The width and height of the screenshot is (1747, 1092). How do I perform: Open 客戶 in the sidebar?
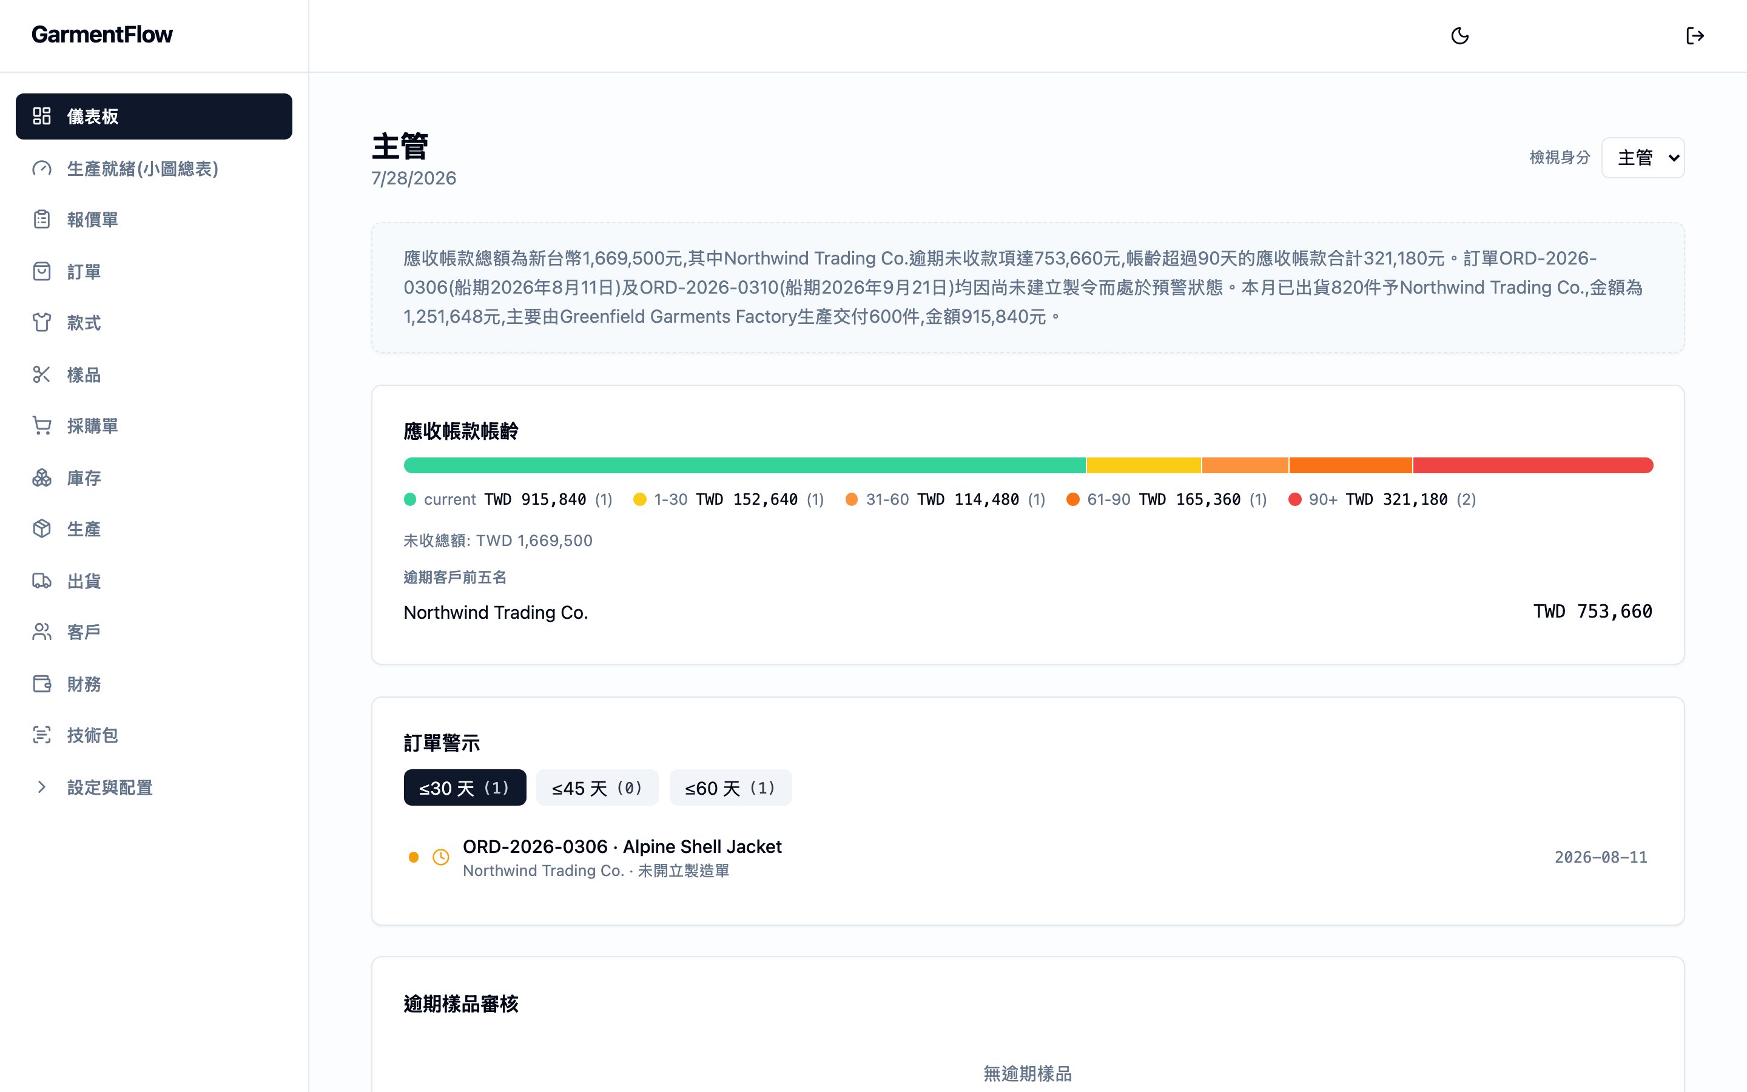[x=153, y=632]
